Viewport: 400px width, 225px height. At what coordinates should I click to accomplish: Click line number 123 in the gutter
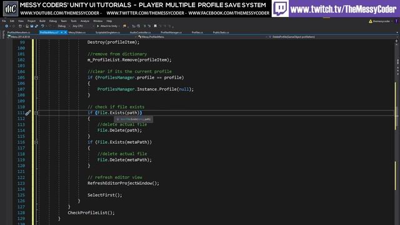point(21,183)
